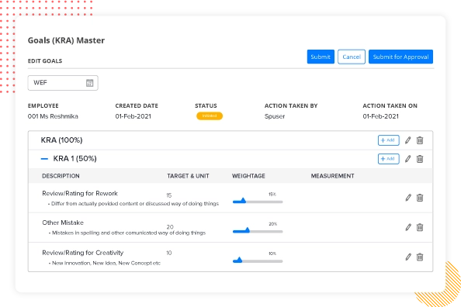Edit the KRA (100%) row with pencil icon

click(407, 140)
